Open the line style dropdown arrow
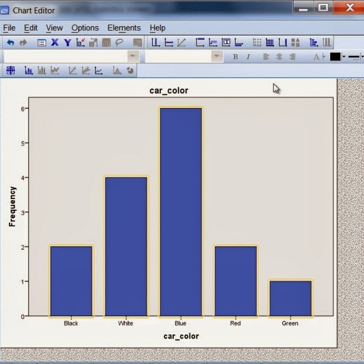Viewport: 364px width, 364px height. coord(362,57)
